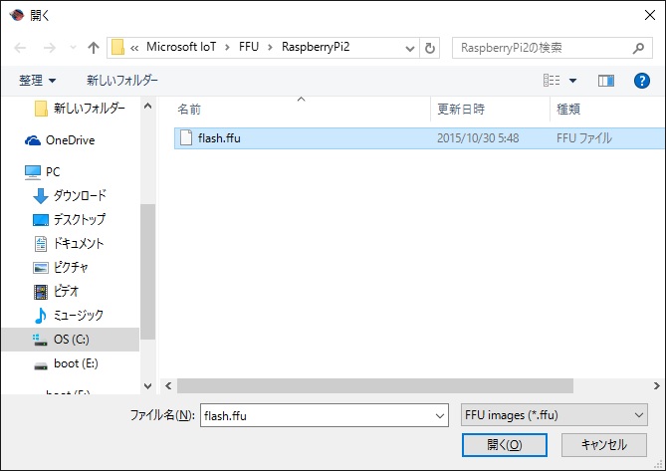Toggle the preview pane icon
666x471 pixels.
(605, 81)
